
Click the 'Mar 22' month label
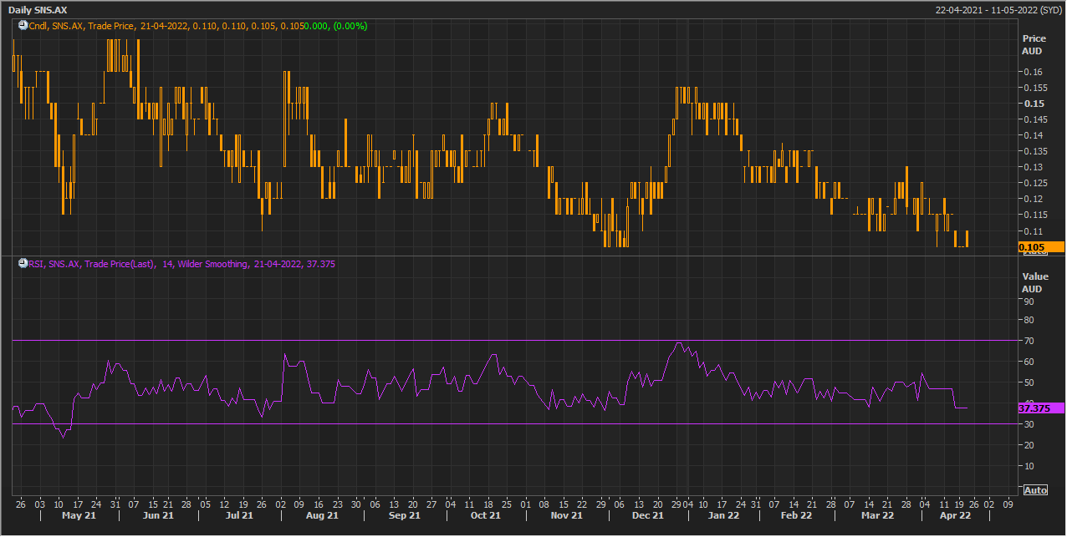[877, 516]
